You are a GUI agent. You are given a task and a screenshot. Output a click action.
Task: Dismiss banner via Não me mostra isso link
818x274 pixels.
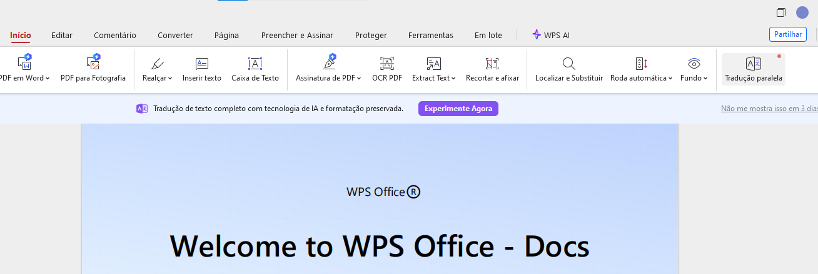tap(769, 109)
